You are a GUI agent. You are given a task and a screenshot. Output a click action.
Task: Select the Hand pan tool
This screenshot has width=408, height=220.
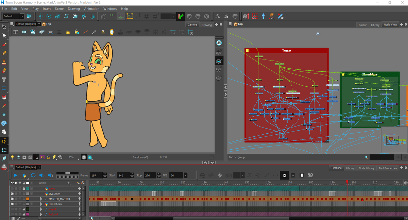(x=4, y=132)
